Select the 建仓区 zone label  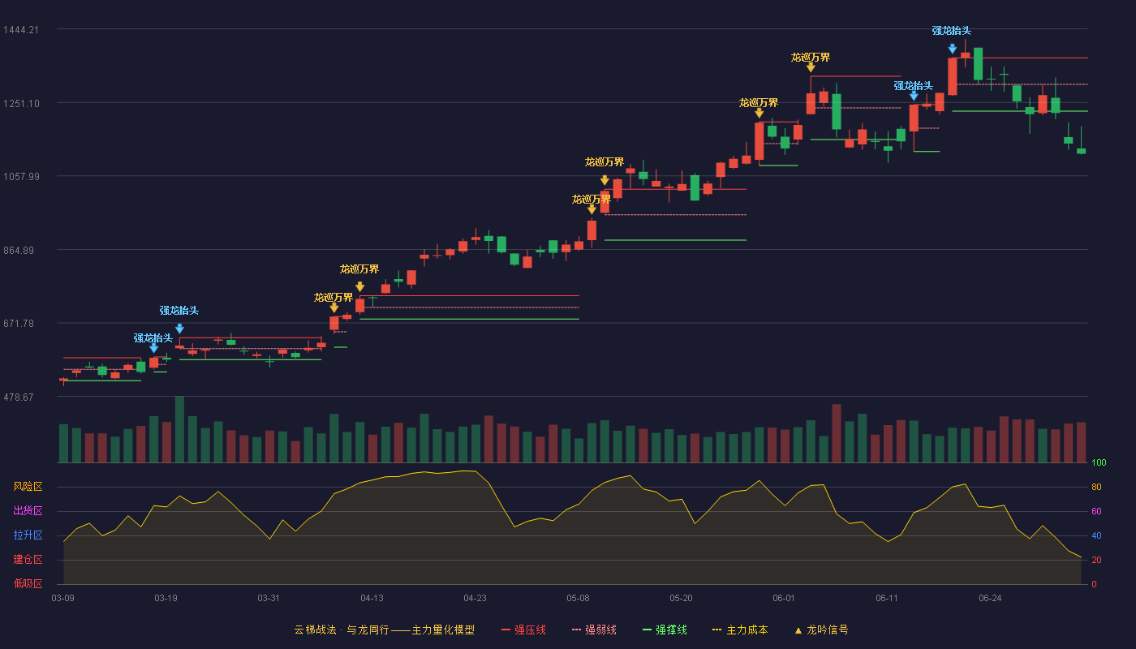[x=28, y=560]
